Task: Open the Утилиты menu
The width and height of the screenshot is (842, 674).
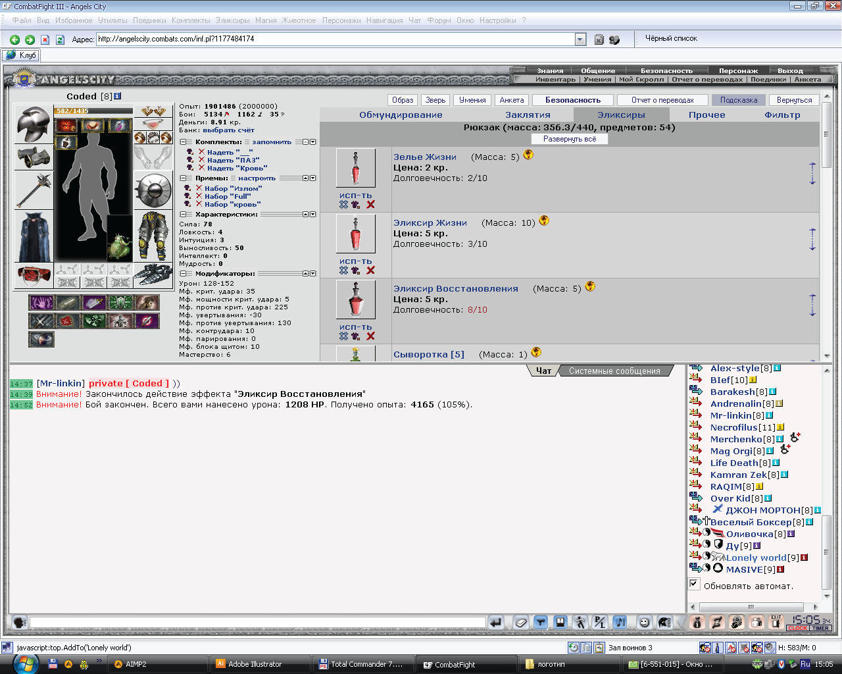Action: tap(112, 20)
